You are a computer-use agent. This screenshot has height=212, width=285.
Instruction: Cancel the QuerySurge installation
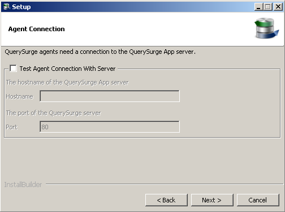click(258, 200)
